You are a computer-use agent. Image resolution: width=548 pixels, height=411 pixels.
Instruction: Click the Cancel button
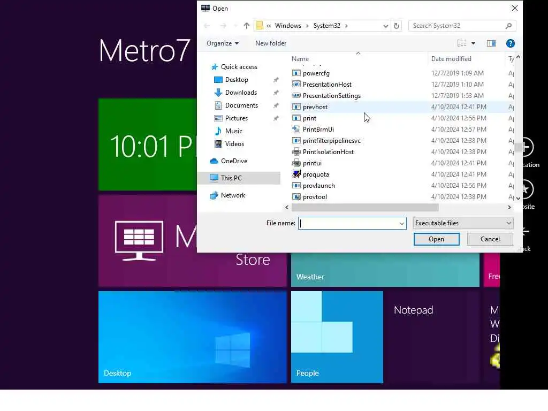coord(490,239)
